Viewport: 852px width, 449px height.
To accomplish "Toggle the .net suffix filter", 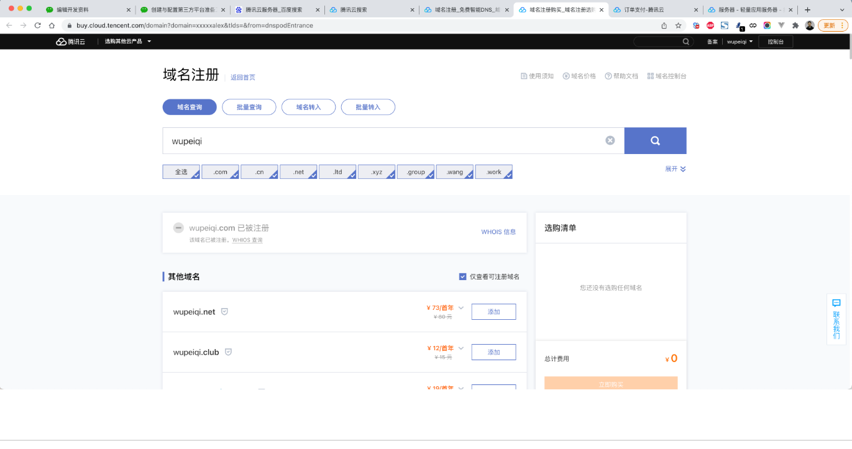I will tap(298, 172).
